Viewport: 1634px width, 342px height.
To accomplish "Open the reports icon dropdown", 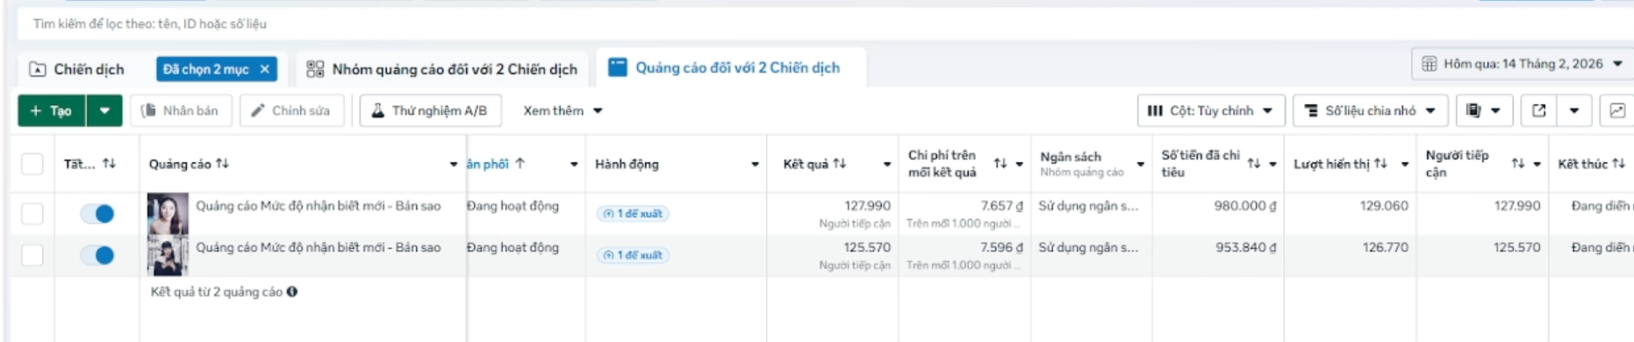I will pyautogui.click(x=1483, y=110).
